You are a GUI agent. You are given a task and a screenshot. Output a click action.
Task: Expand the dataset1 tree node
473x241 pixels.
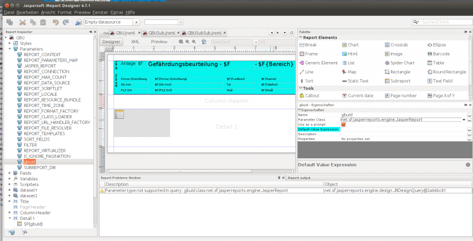10,190
